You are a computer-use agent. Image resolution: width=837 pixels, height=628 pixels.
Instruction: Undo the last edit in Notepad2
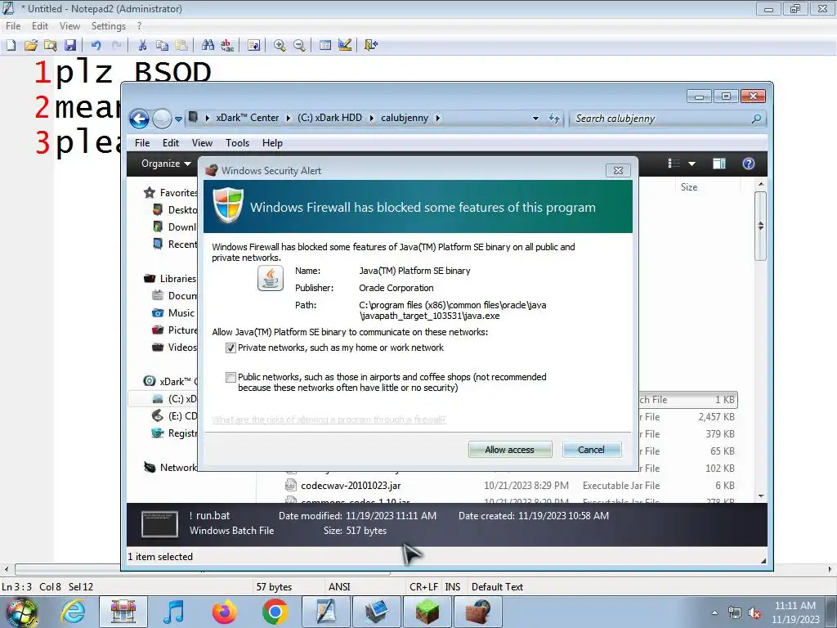pyautogui.click(x=96, y=46)
